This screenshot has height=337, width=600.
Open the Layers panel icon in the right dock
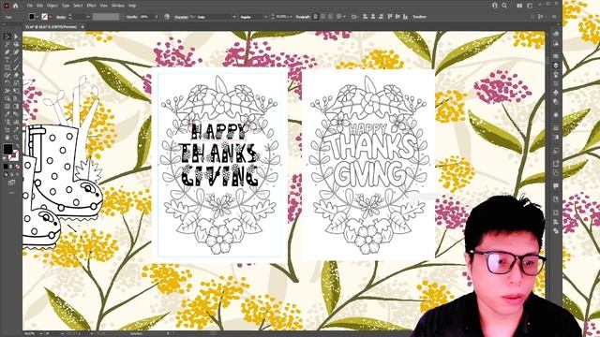pos(556,66)
